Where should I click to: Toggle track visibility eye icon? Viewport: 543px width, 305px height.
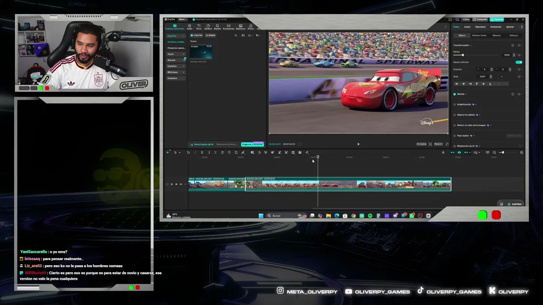pyautogui.click(x=176, y=184)
